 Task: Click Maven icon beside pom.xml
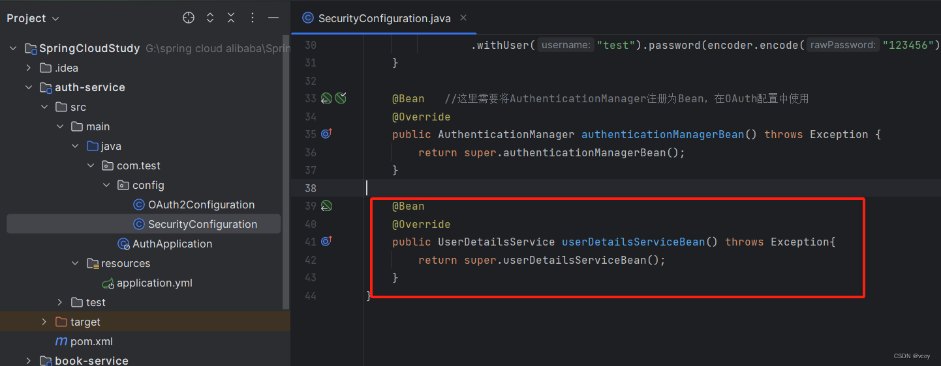pos(61,341)
